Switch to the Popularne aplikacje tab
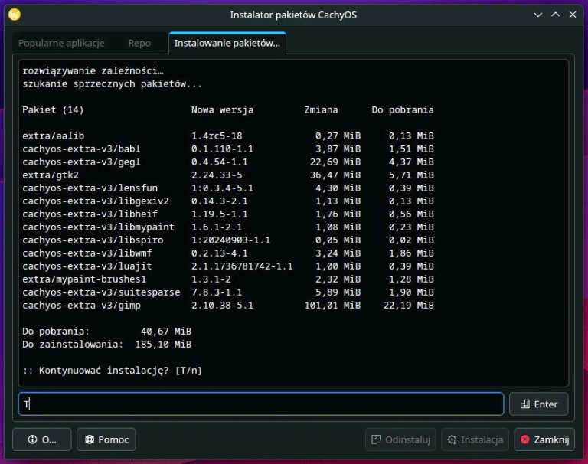 click(61, 44)
